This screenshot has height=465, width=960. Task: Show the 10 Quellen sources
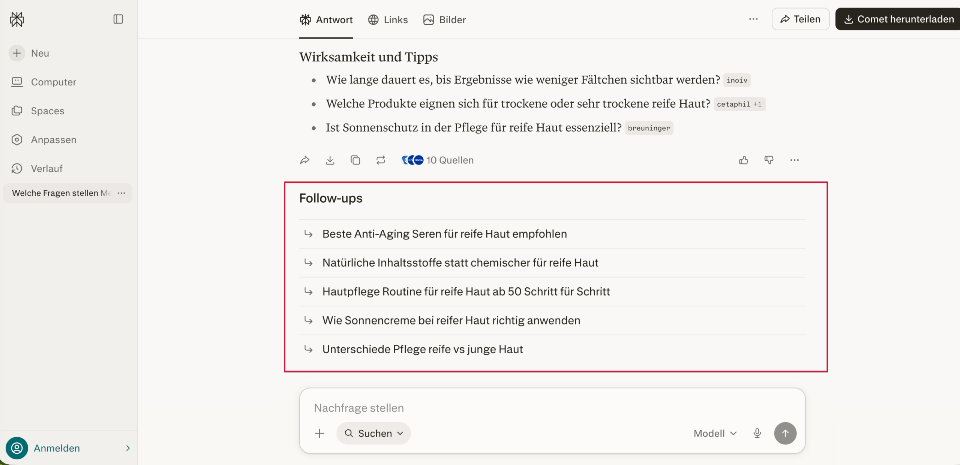[x=437, y=160]
